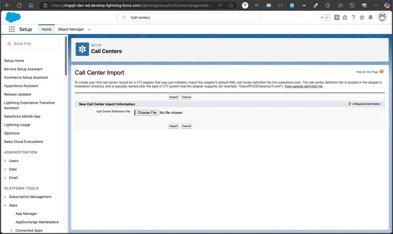Open Lightning Experience Transition Assistant
Image resolution: width=393 pixels, height=234 pixels.
(29, 105)
